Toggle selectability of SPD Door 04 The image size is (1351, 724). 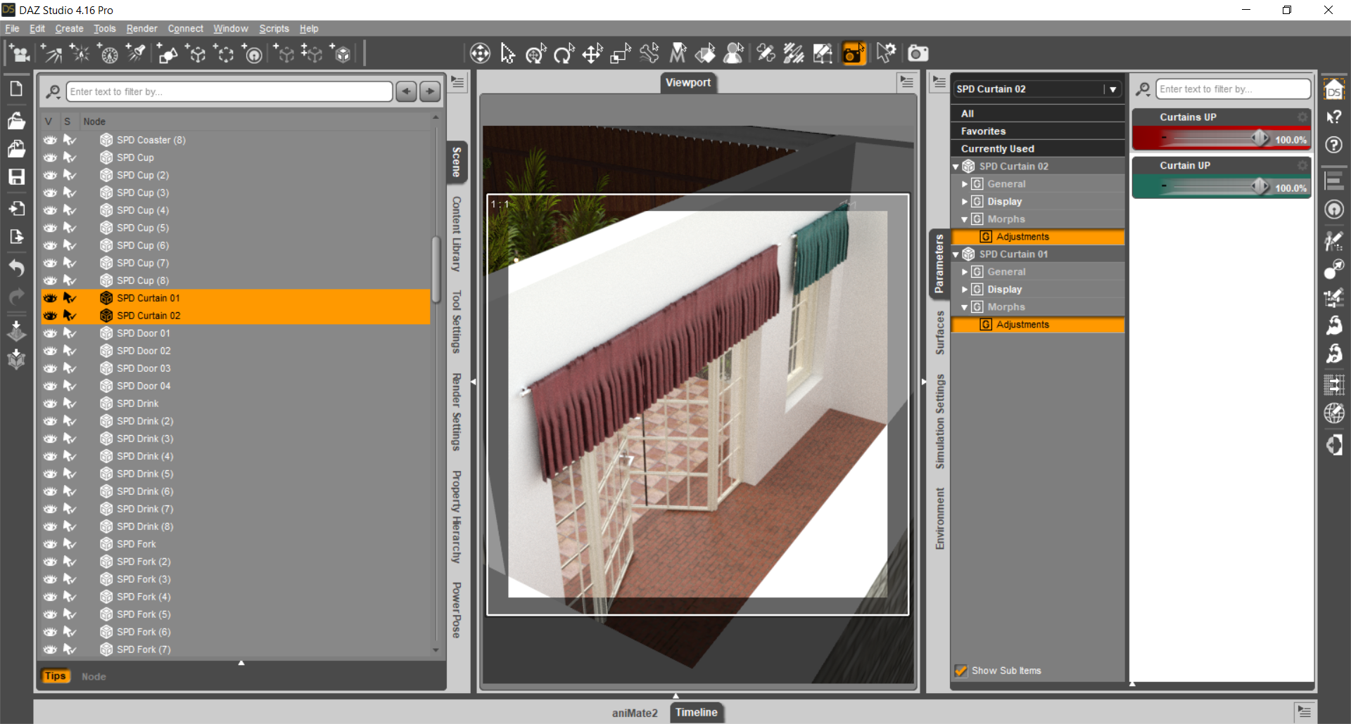[70, 386]
